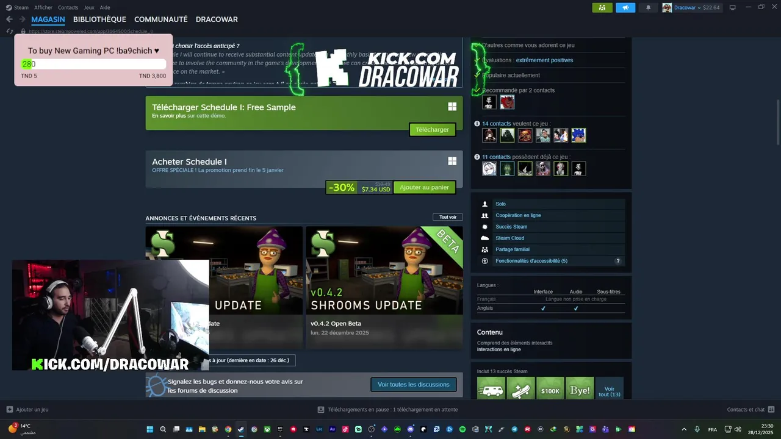Open the Aide menu
Screen dimensions: 781x439
point(105,7)
